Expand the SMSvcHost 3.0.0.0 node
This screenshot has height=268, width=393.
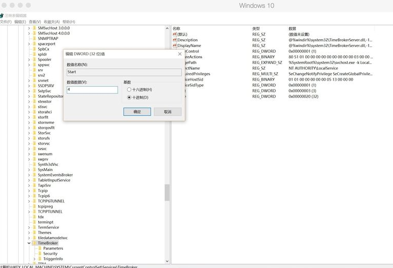tap(29, 28)
